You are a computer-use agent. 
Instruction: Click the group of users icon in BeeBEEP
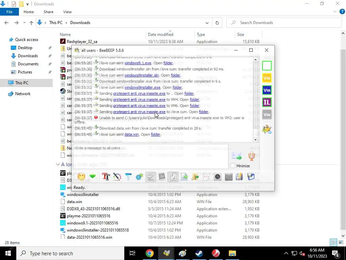[x=267, y=129]
